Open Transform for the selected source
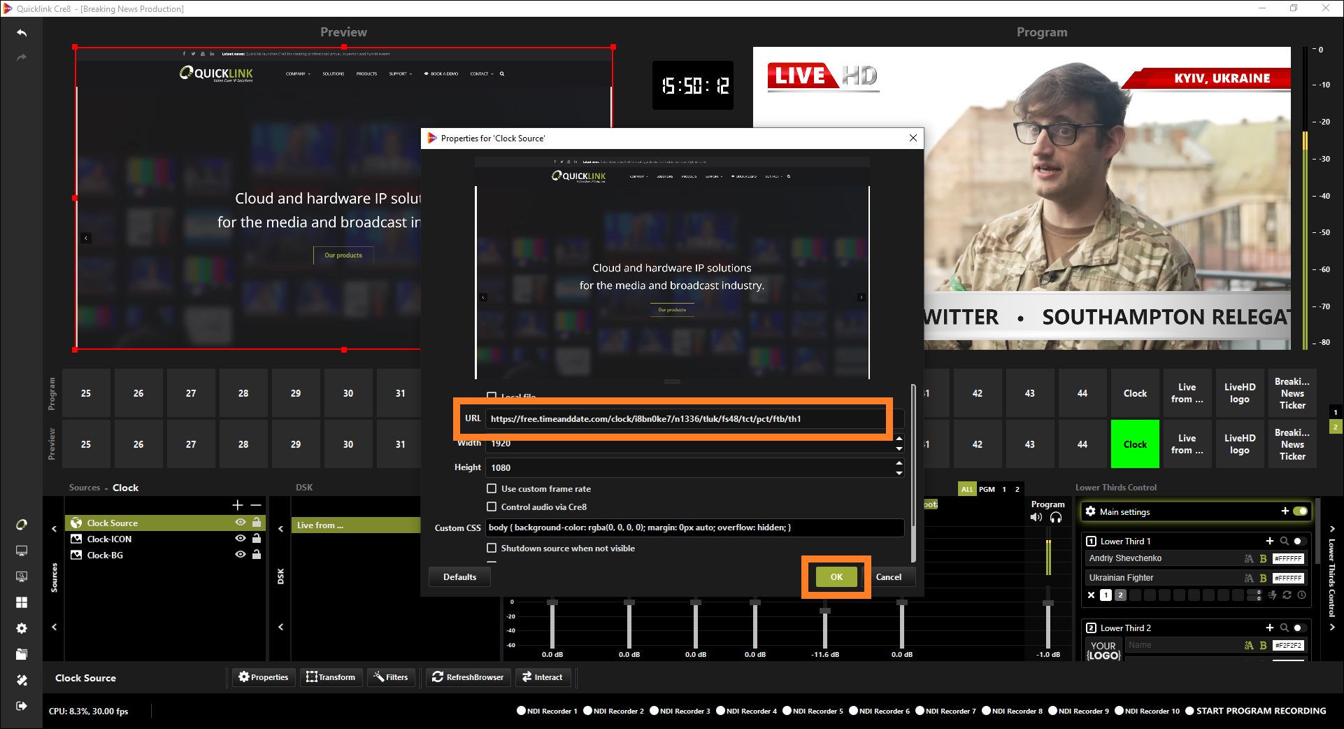The image size is (1344, 729). pyautogui.click(x=331, y=677)
